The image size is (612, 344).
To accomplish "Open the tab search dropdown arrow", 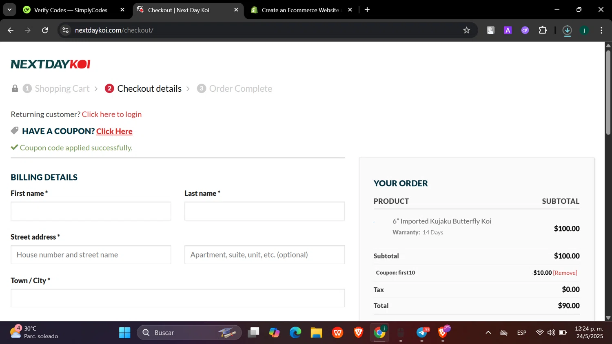I will coord(9,10).
